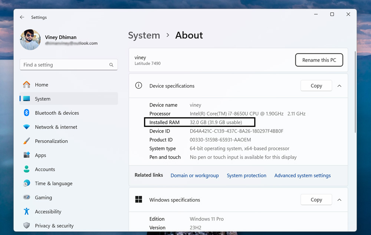Click the Windows 11 Pro edition value
The width and height of the screenshot is (371, 235).
207,219
